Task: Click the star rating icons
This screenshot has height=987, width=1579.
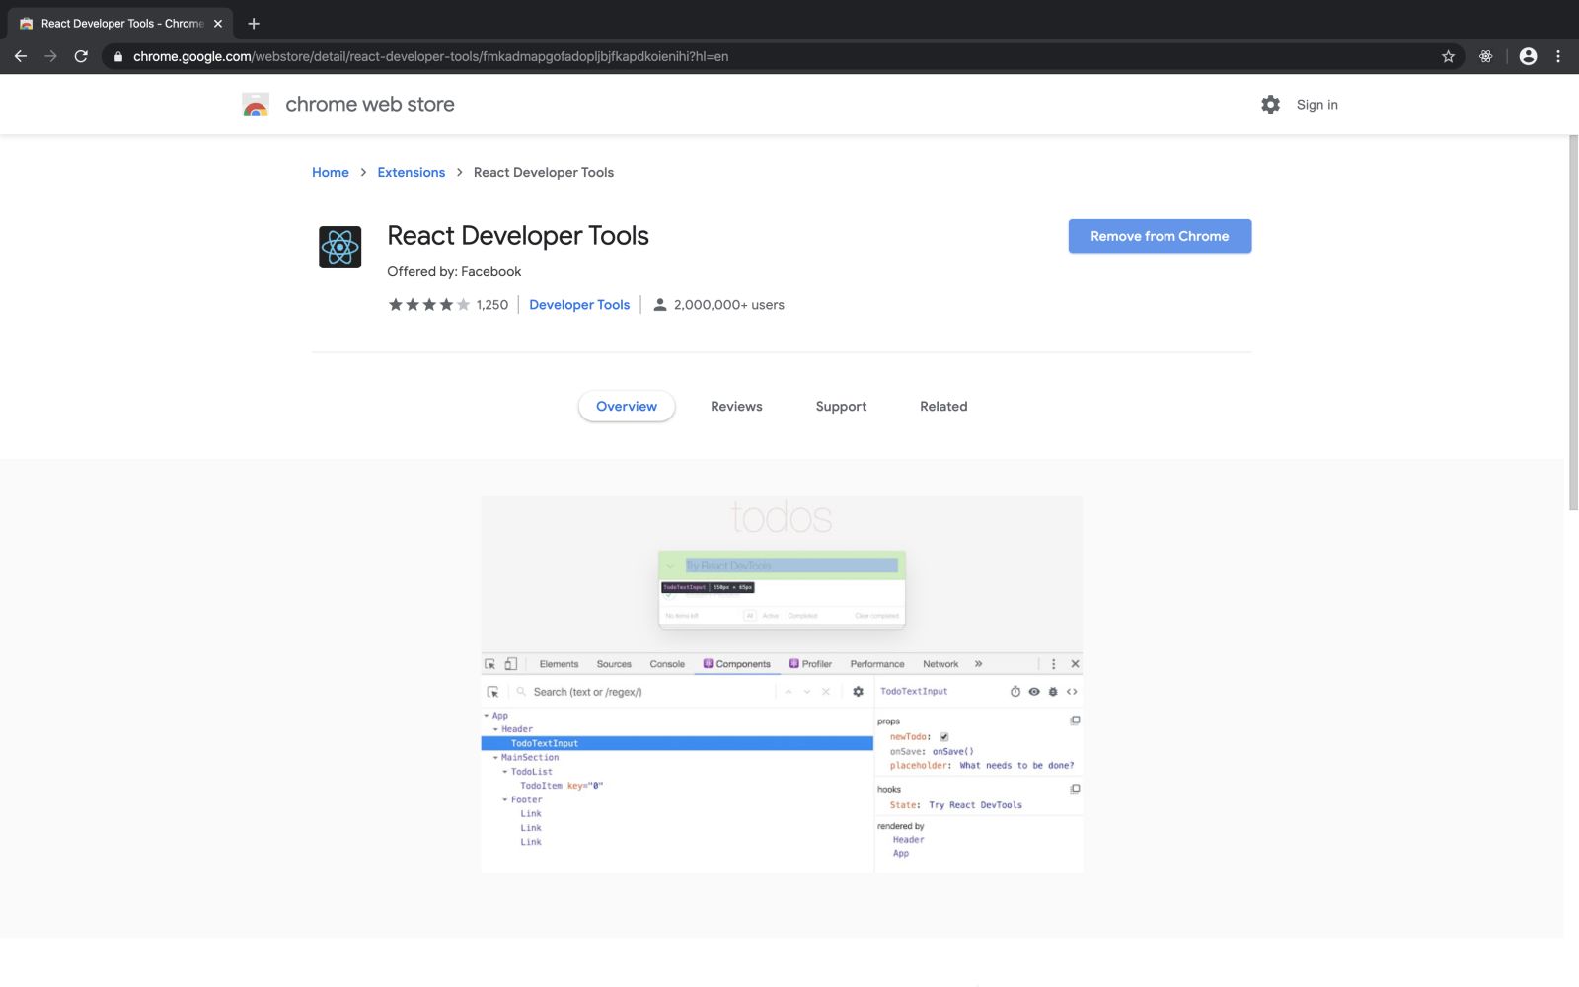Action: [x=428, y=305]
